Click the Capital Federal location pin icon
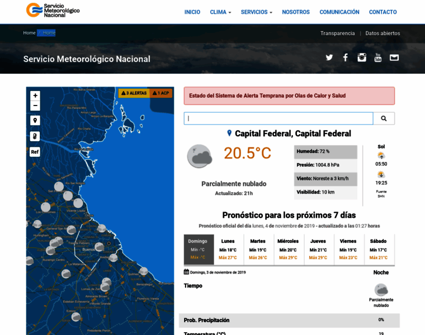Viewport: 425px width, 335px height. 229,133
